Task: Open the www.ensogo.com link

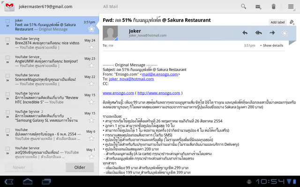Action: click(x=118, y=93)
